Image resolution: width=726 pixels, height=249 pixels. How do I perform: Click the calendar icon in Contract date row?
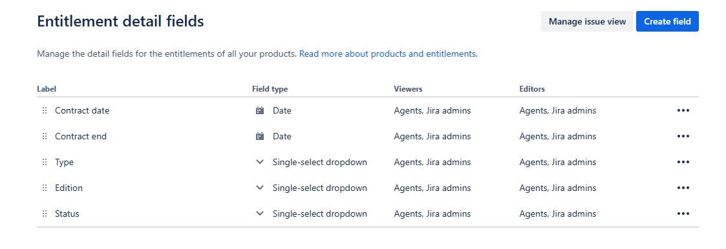[260, 110]
